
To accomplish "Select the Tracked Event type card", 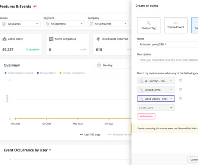I will [x=176, y=25].
